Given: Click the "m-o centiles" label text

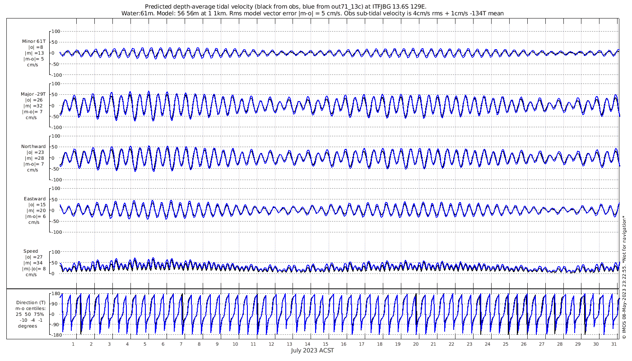Looking at the screenshot, I should (31, 309).
